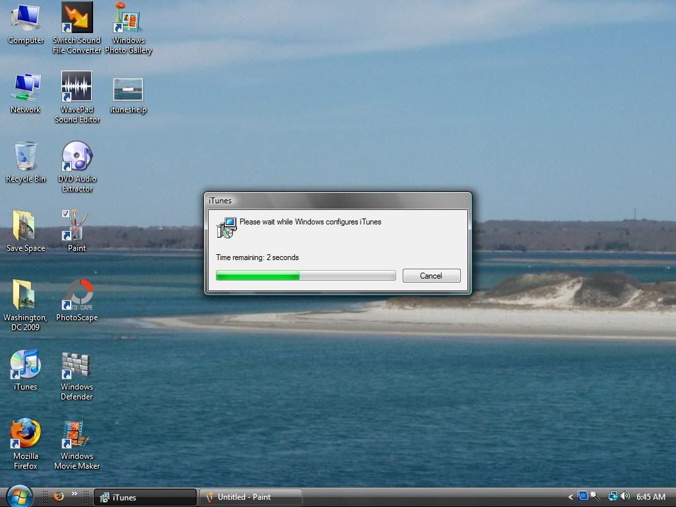Select the ituneshelp image file

tap(128, 96)
